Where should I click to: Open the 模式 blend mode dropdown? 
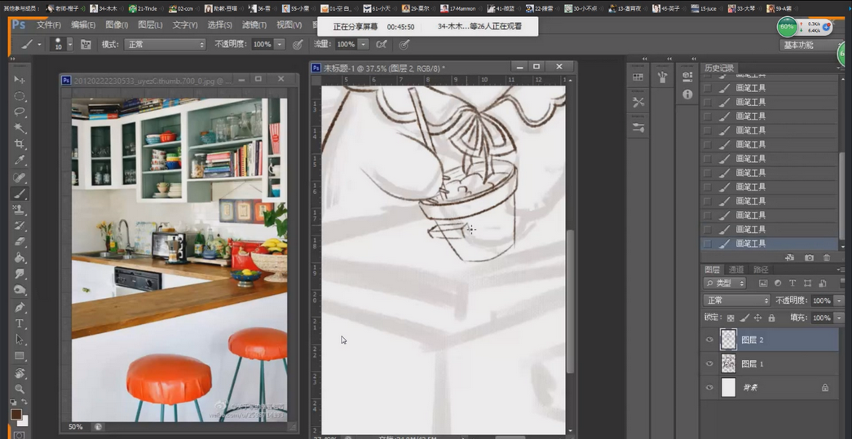tap(165, 44)
